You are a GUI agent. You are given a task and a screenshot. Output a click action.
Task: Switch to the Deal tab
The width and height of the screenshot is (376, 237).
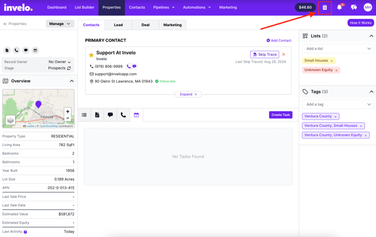(145, 25)
